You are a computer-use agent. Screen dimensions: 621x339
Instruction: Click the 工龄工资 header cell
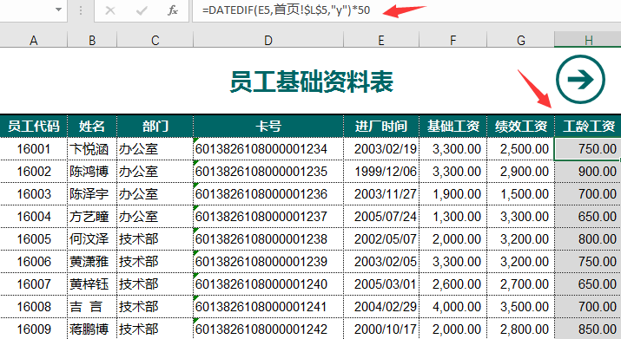click(588, 127)
